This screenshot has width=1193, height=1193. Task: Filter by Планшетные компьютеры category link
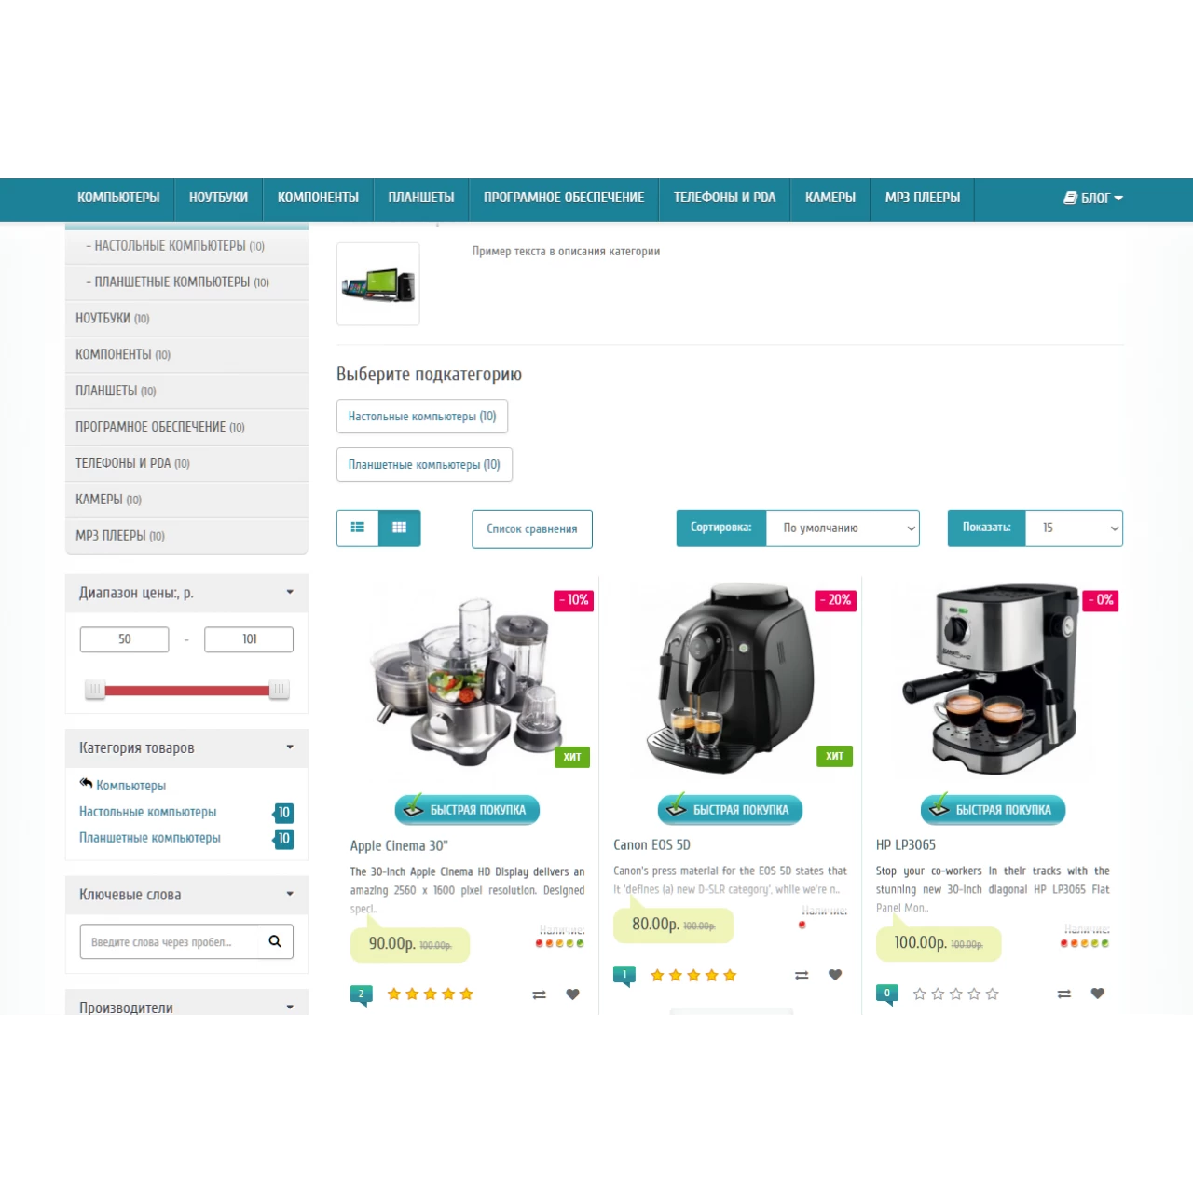149,838
